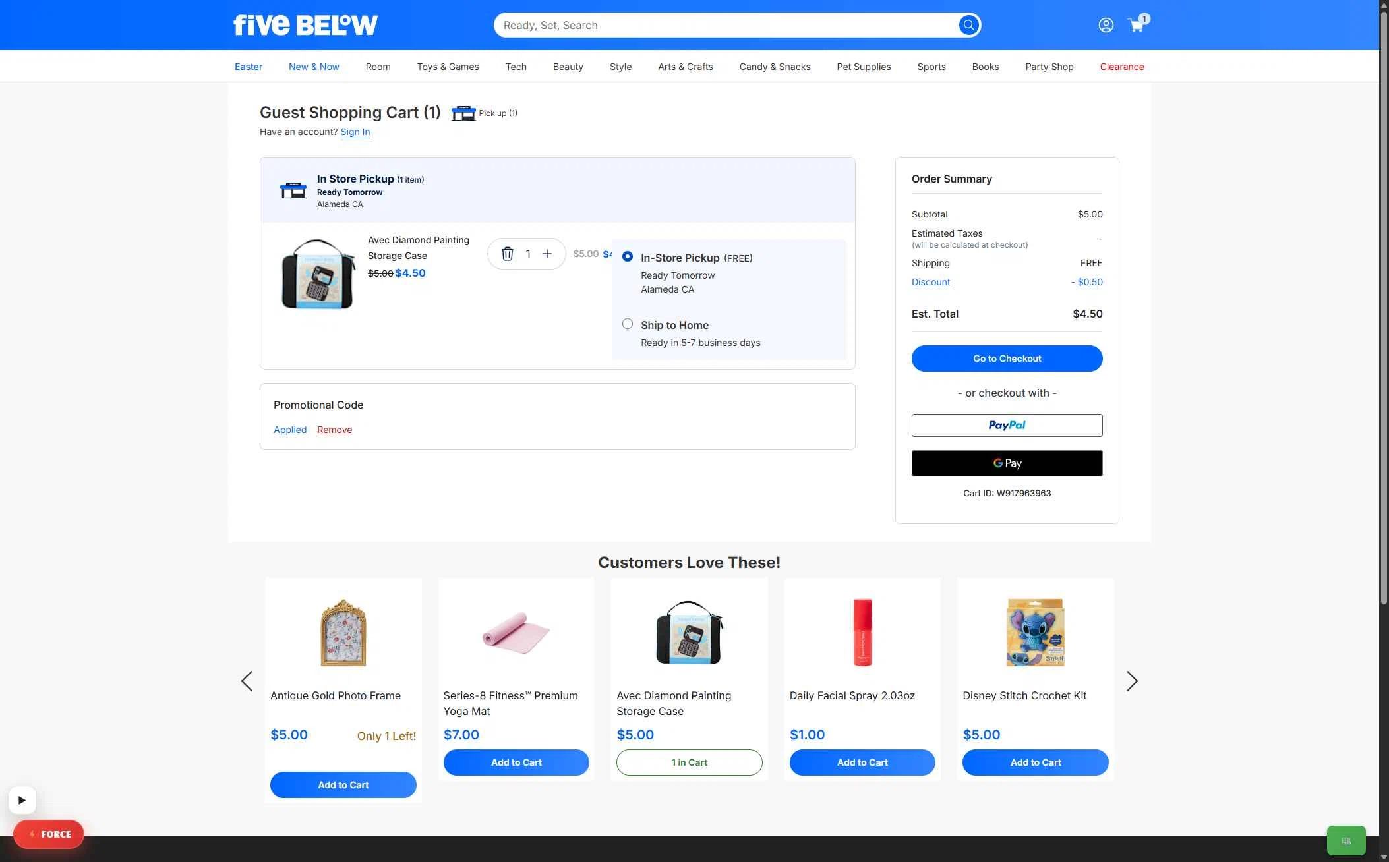Image resolution: width=1389 pixels, height=862 pixels.
Task: Click the Five Below logo
Action: (x=305, y=25)
